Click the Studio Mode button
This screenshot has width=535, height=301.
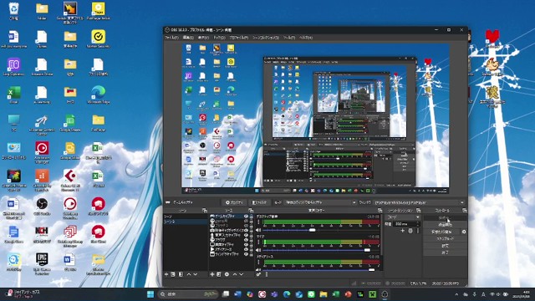pyautogui.click(x=445, y=238)
